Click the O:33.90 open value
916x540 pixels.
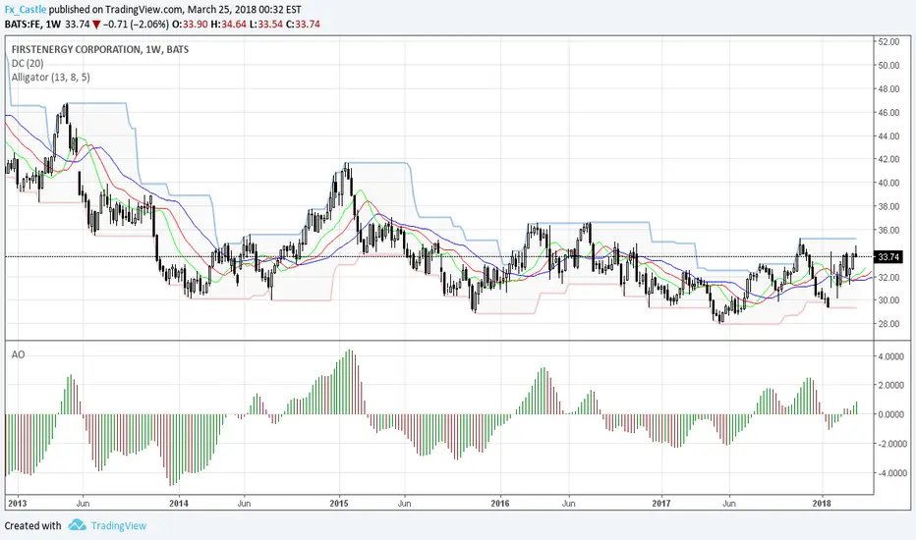point(191,24)
